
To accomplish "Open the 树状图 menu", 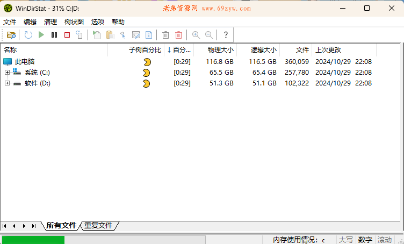I will (74, 22).
